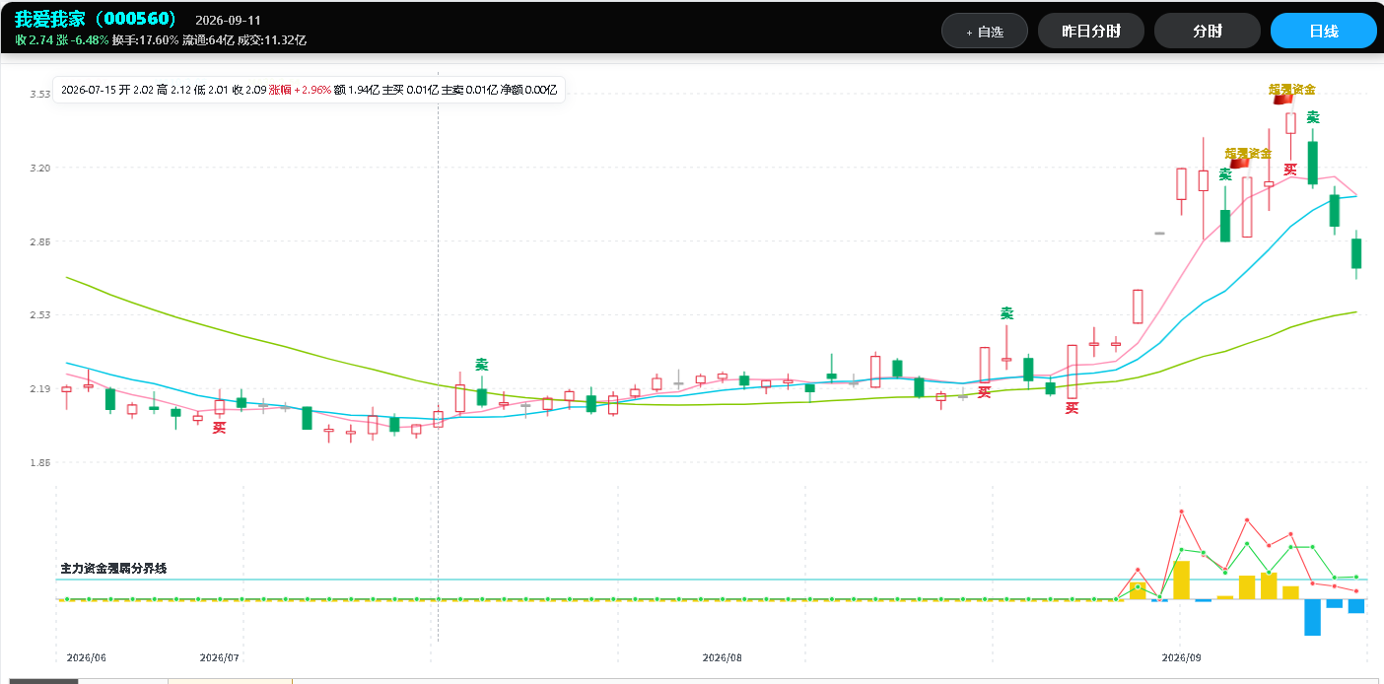Click the higher 超强资金 flag icon

[x=1281, y=98]
